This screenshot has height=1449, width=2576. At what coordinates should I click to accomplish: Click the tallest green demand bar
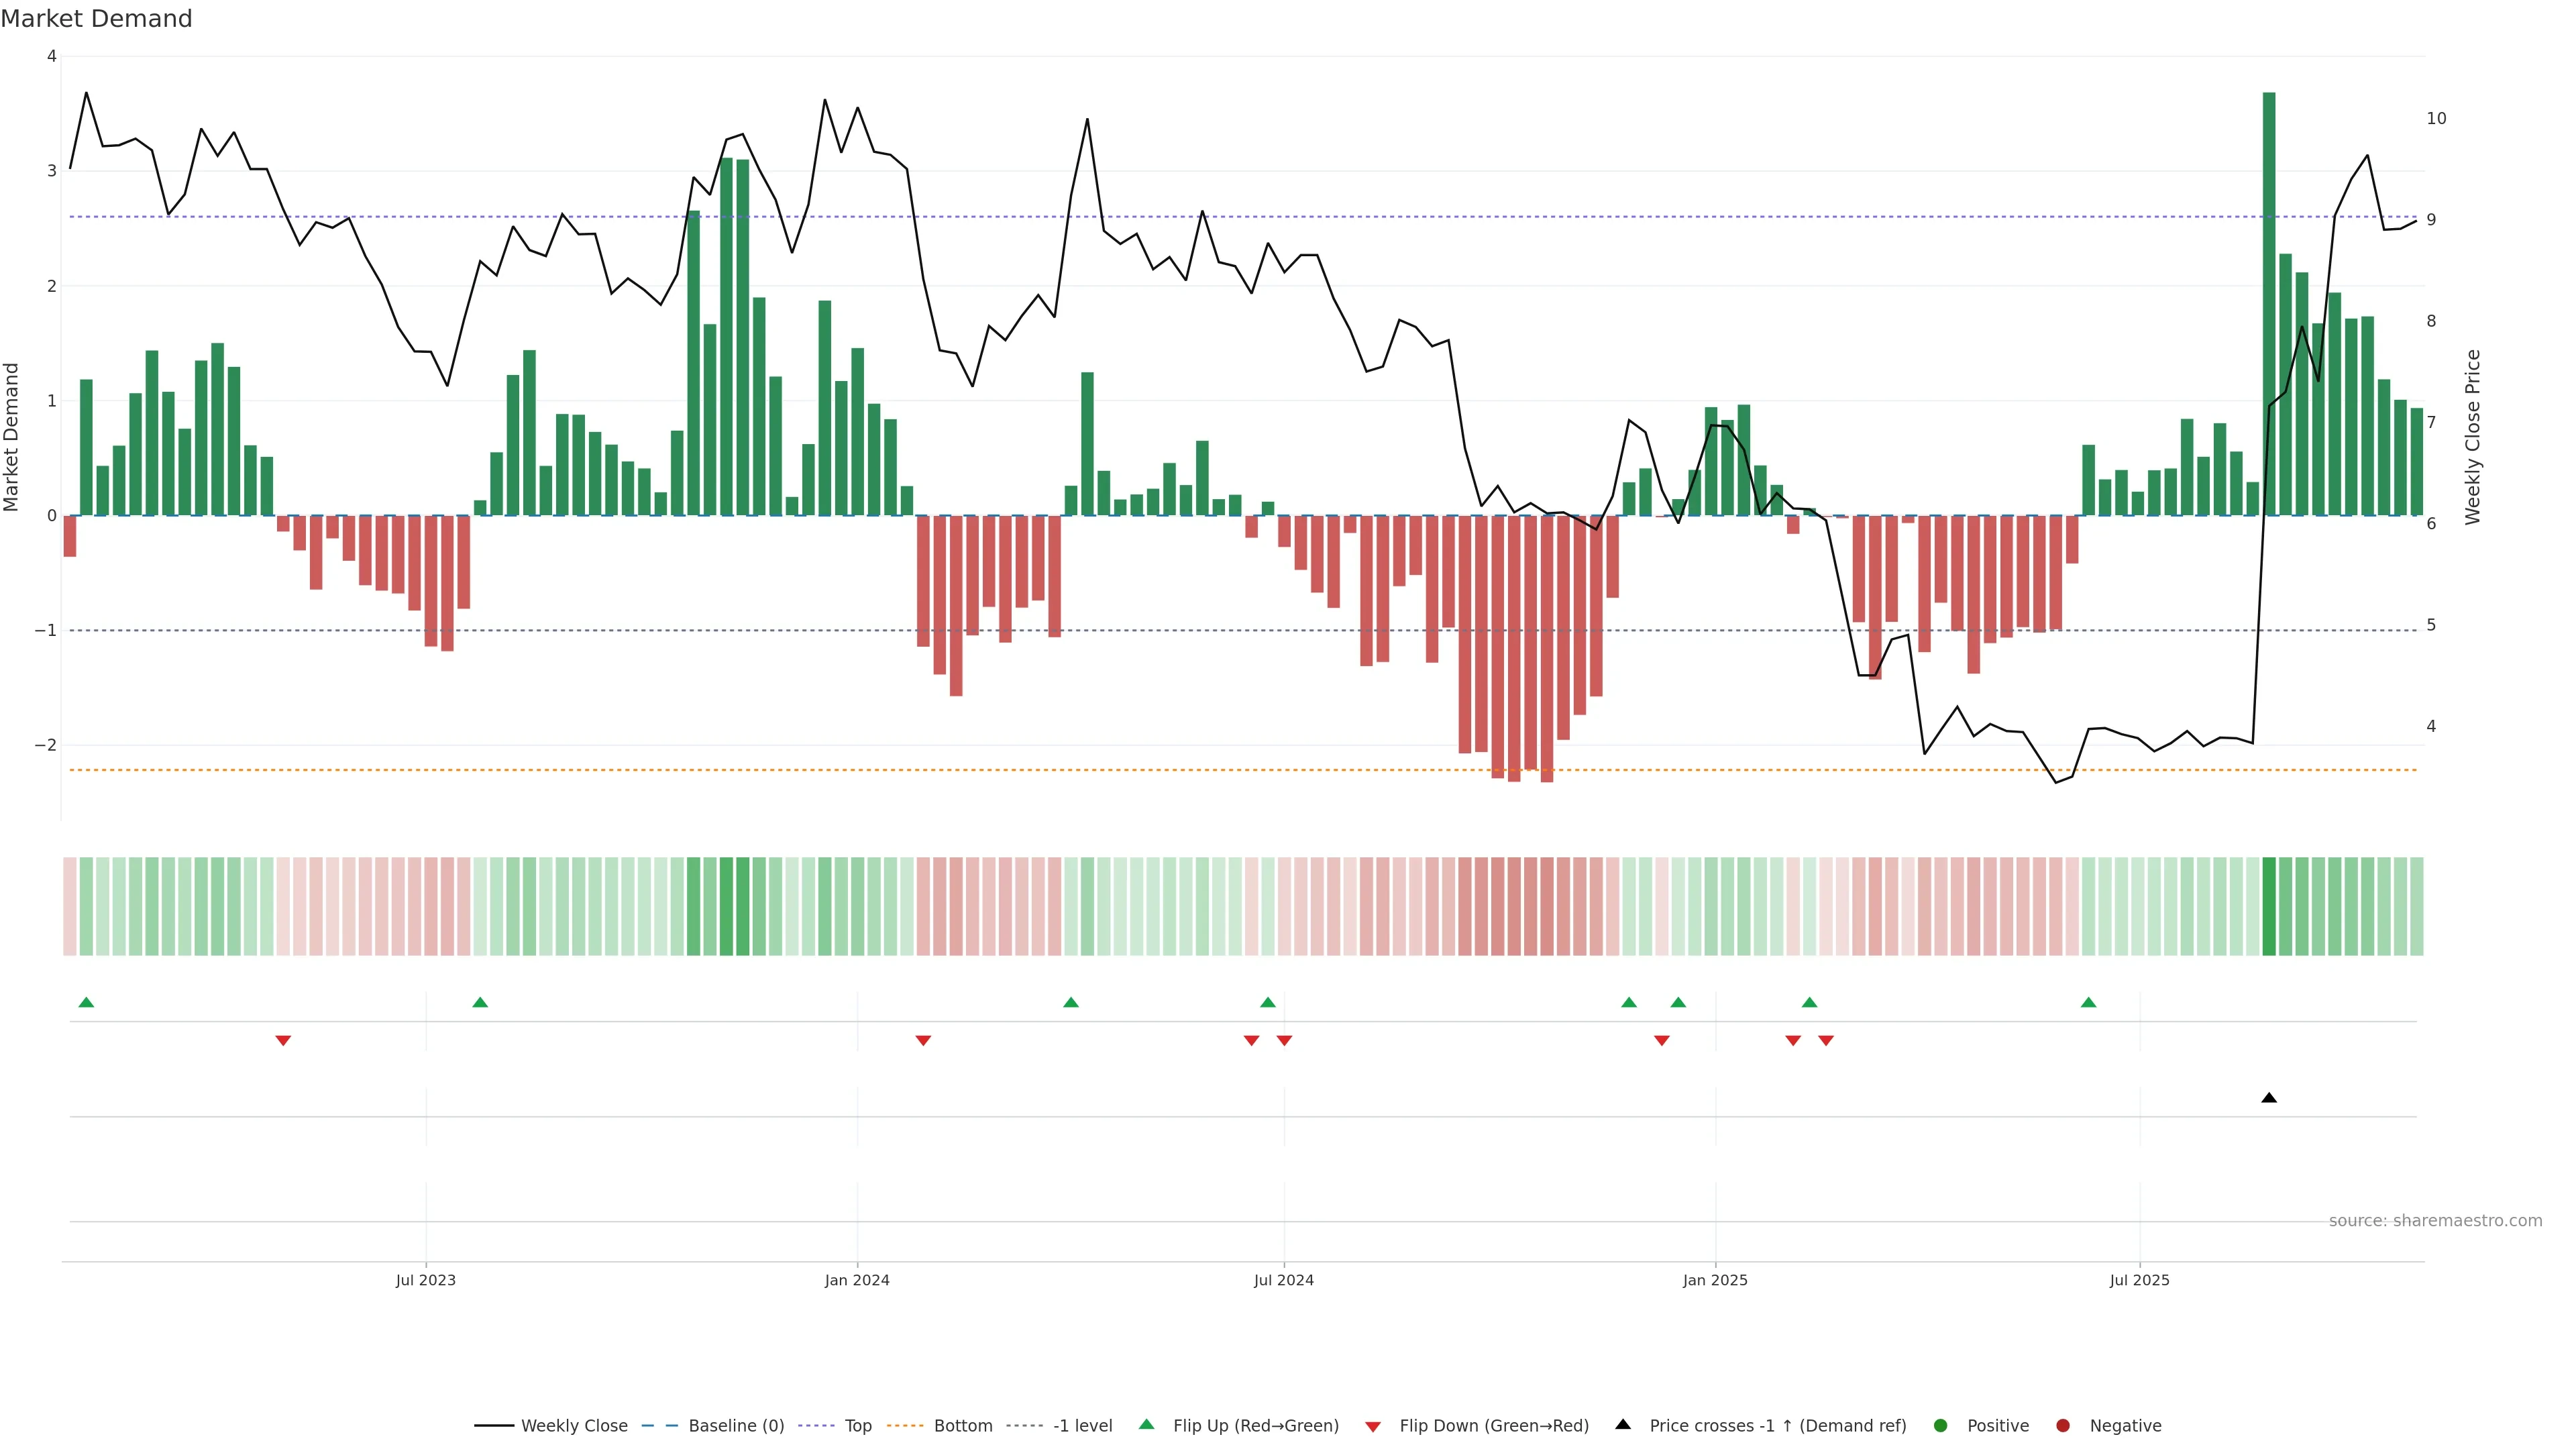point(2268,300)
